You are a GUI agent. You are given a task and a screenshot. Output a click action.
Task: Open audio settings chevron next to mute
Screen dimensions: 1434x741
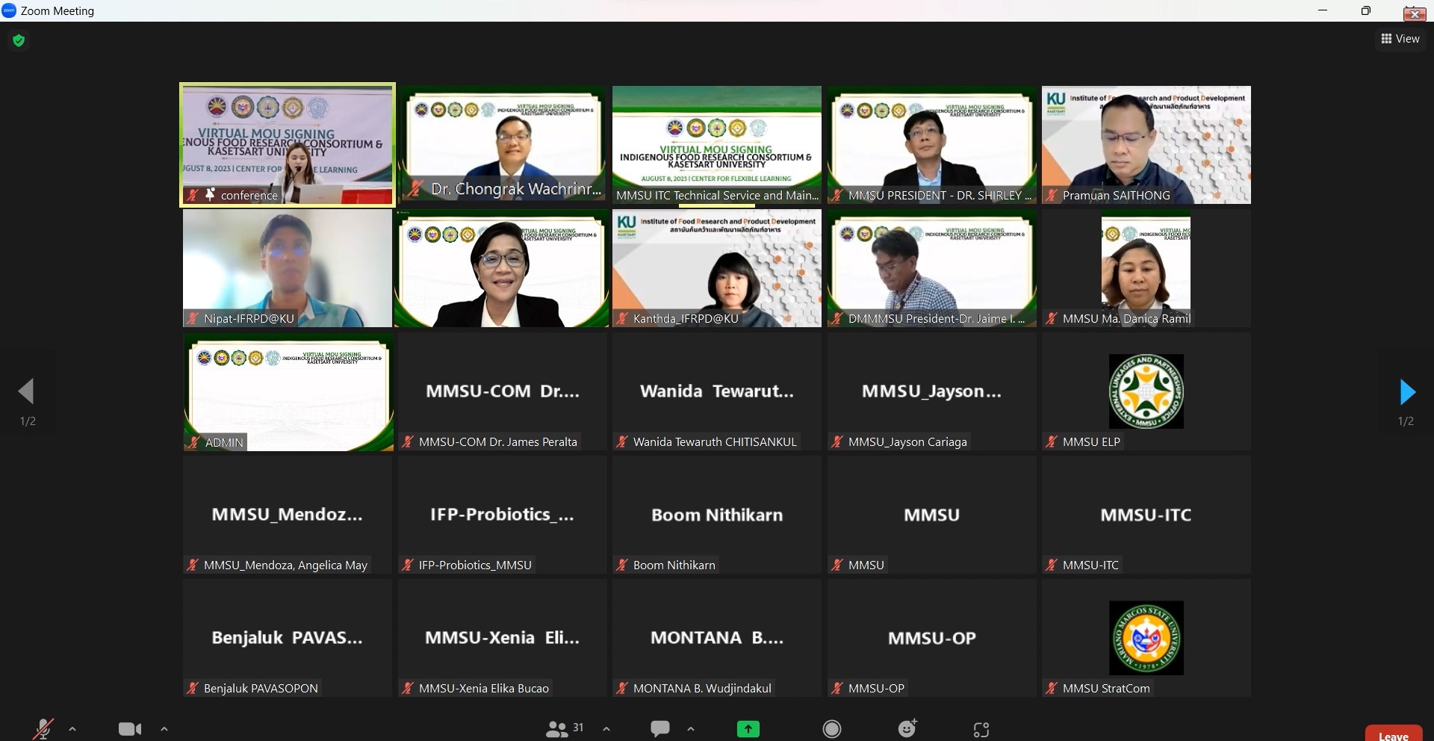click(x=72, y=729)
